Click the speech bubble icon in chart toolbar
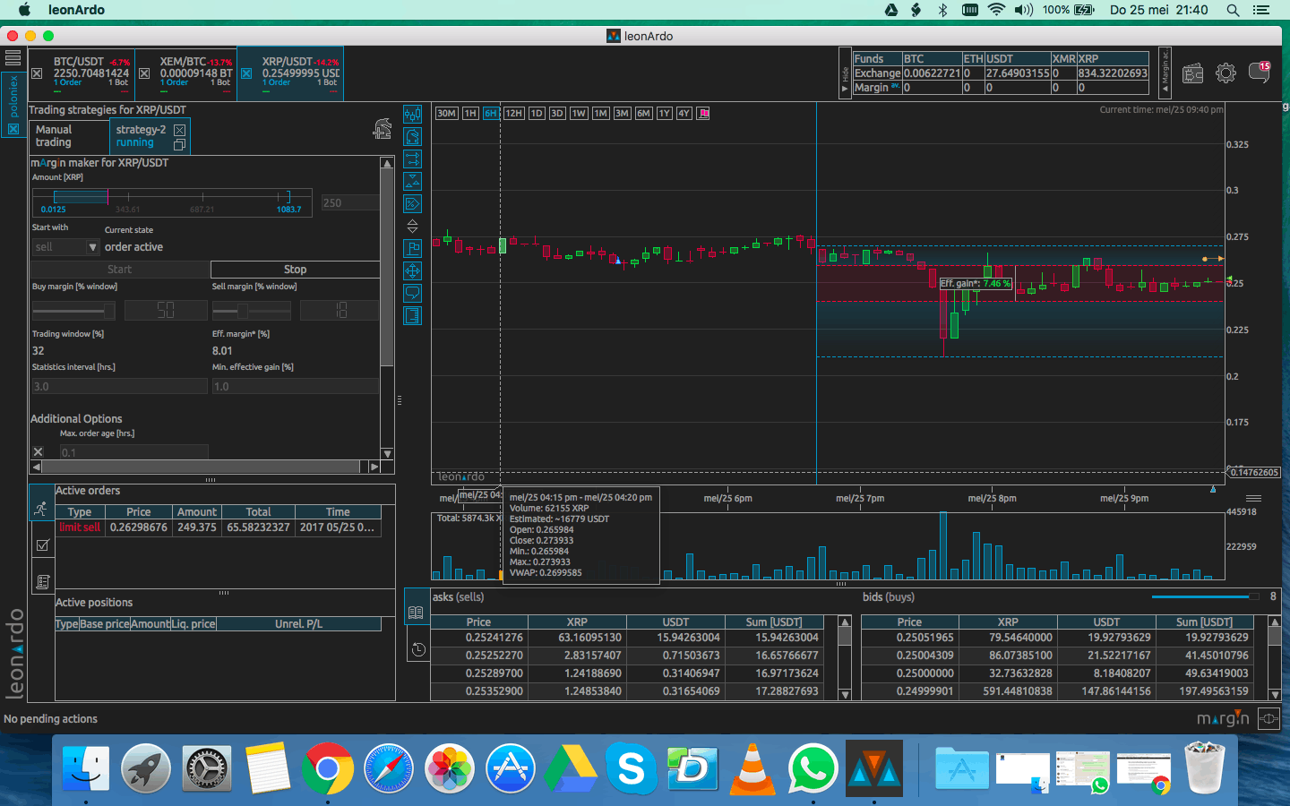The width and height of the screenshot is (1290, 806). point(412,294)
